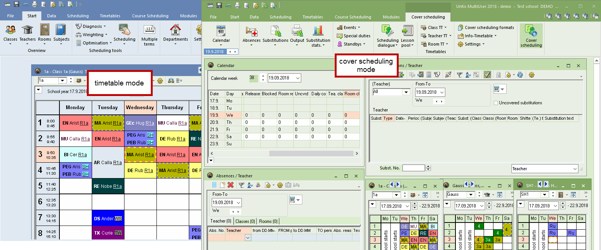Enable the Uncovered substitutions checkbox

[496, 103]
